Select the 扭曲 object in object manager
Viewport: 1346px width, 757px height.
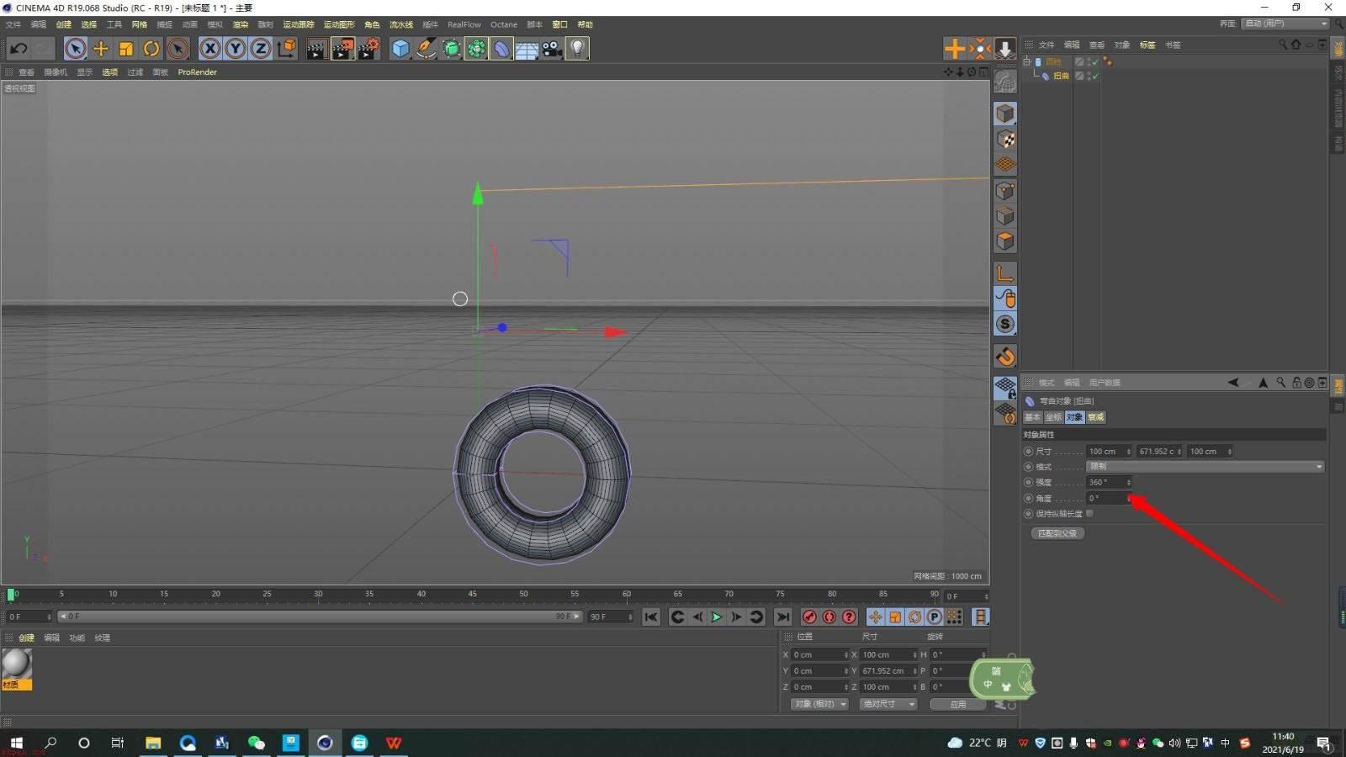click(1062, 76)
